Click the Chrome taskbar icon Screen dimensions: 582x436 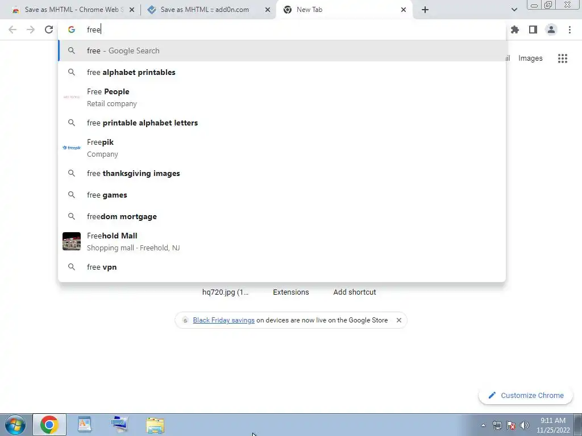[x=49, y=425]
